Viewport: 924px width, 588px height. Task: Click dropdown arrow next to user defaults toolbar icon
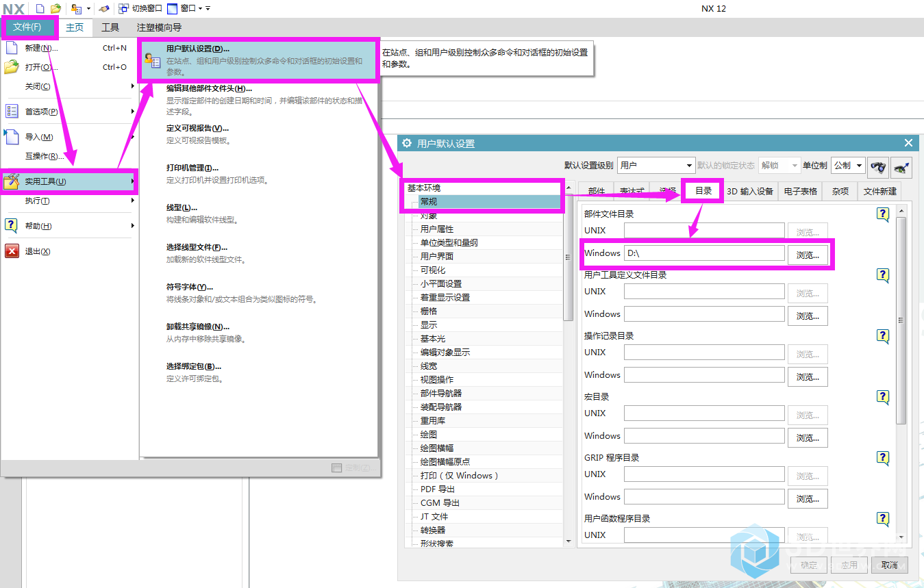click(88, 9)
